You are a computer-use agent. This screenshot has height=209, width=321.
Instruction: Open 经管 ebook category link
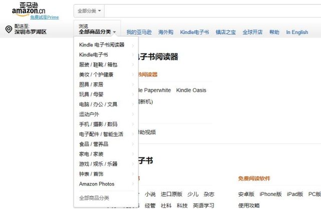(x=150, y=205)
